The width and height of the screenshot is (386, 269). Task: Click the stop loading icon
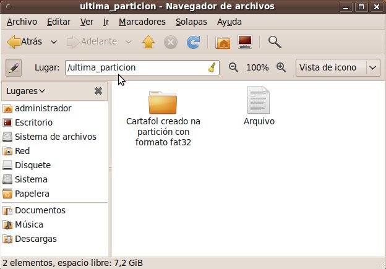[171, 42]
